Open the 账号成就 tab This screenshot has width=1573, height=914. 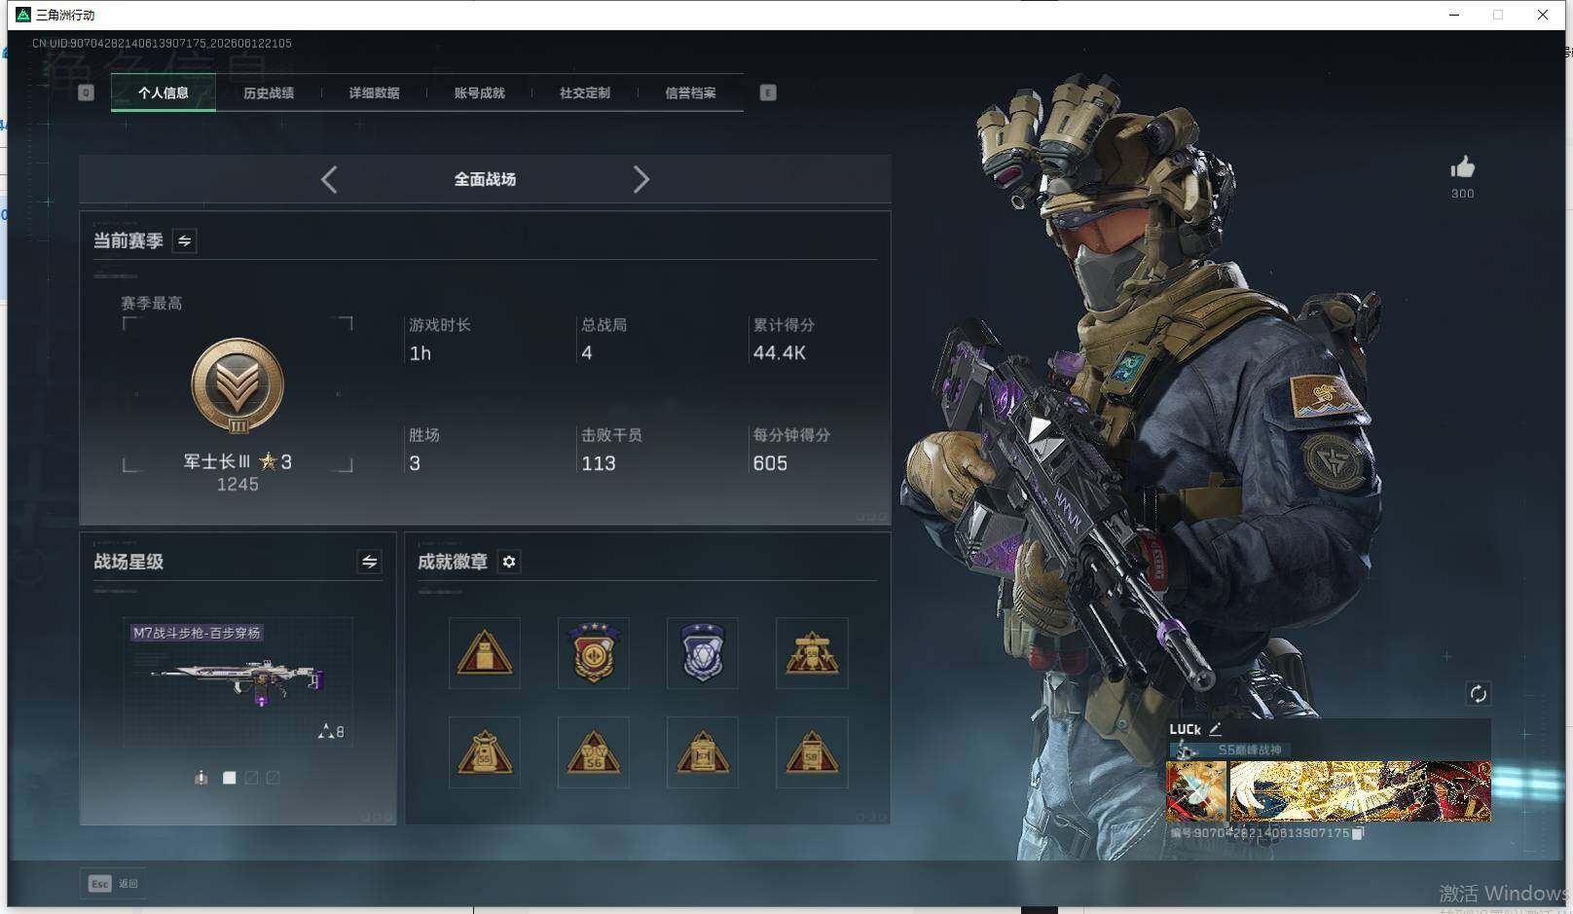pos(480,92)
